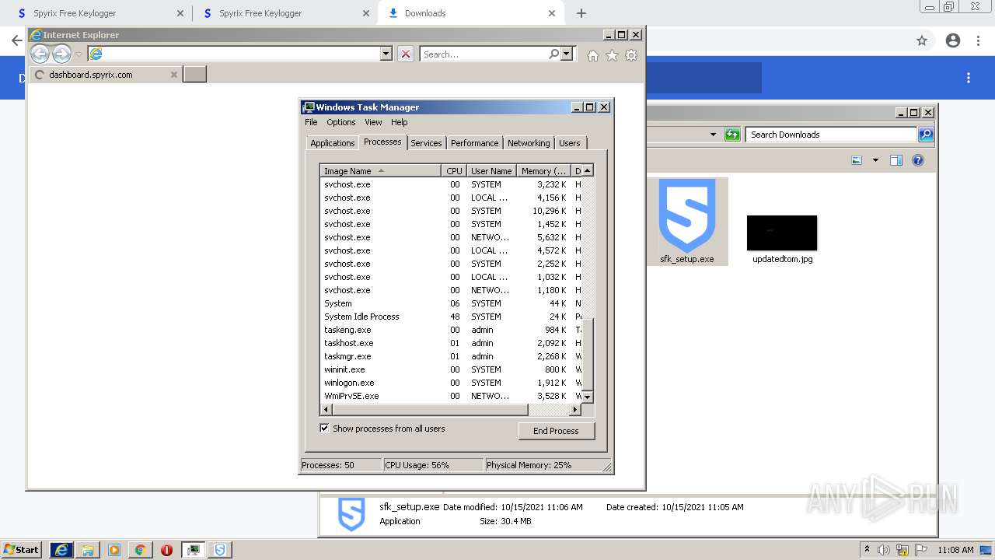Open Chrome profile avatar icon
Image resolution: width=995 pixels, height=560 pixels.
point(953,40)
